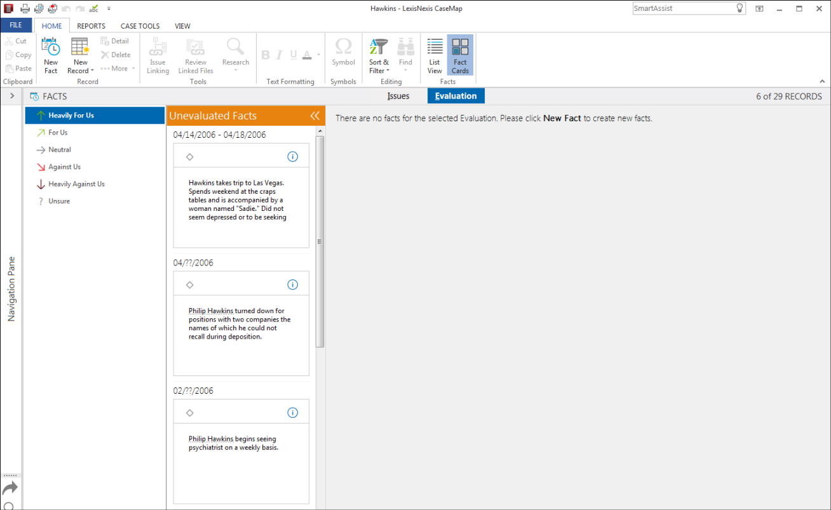Select the Fact Cards view
Image resolution: width=831 pixels, height=510 pixels.
[460, 56]
